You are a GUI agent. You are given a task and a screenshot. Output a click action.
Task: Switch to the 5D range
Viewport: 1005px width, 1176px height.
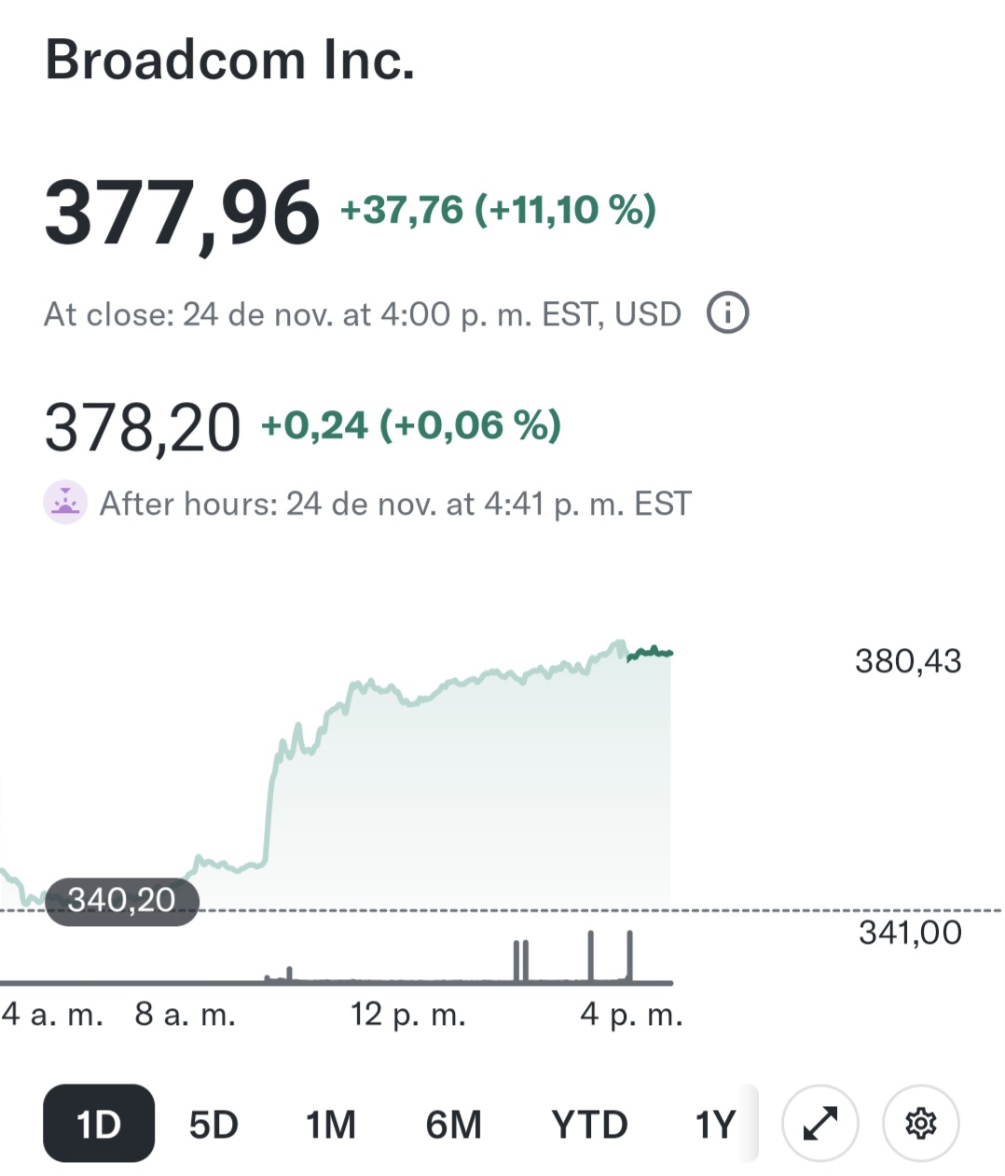pos(213,1125)
